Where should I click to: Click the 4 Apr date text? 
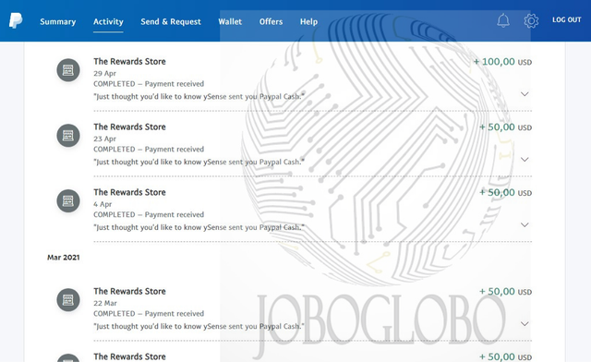tap(103, 204)
